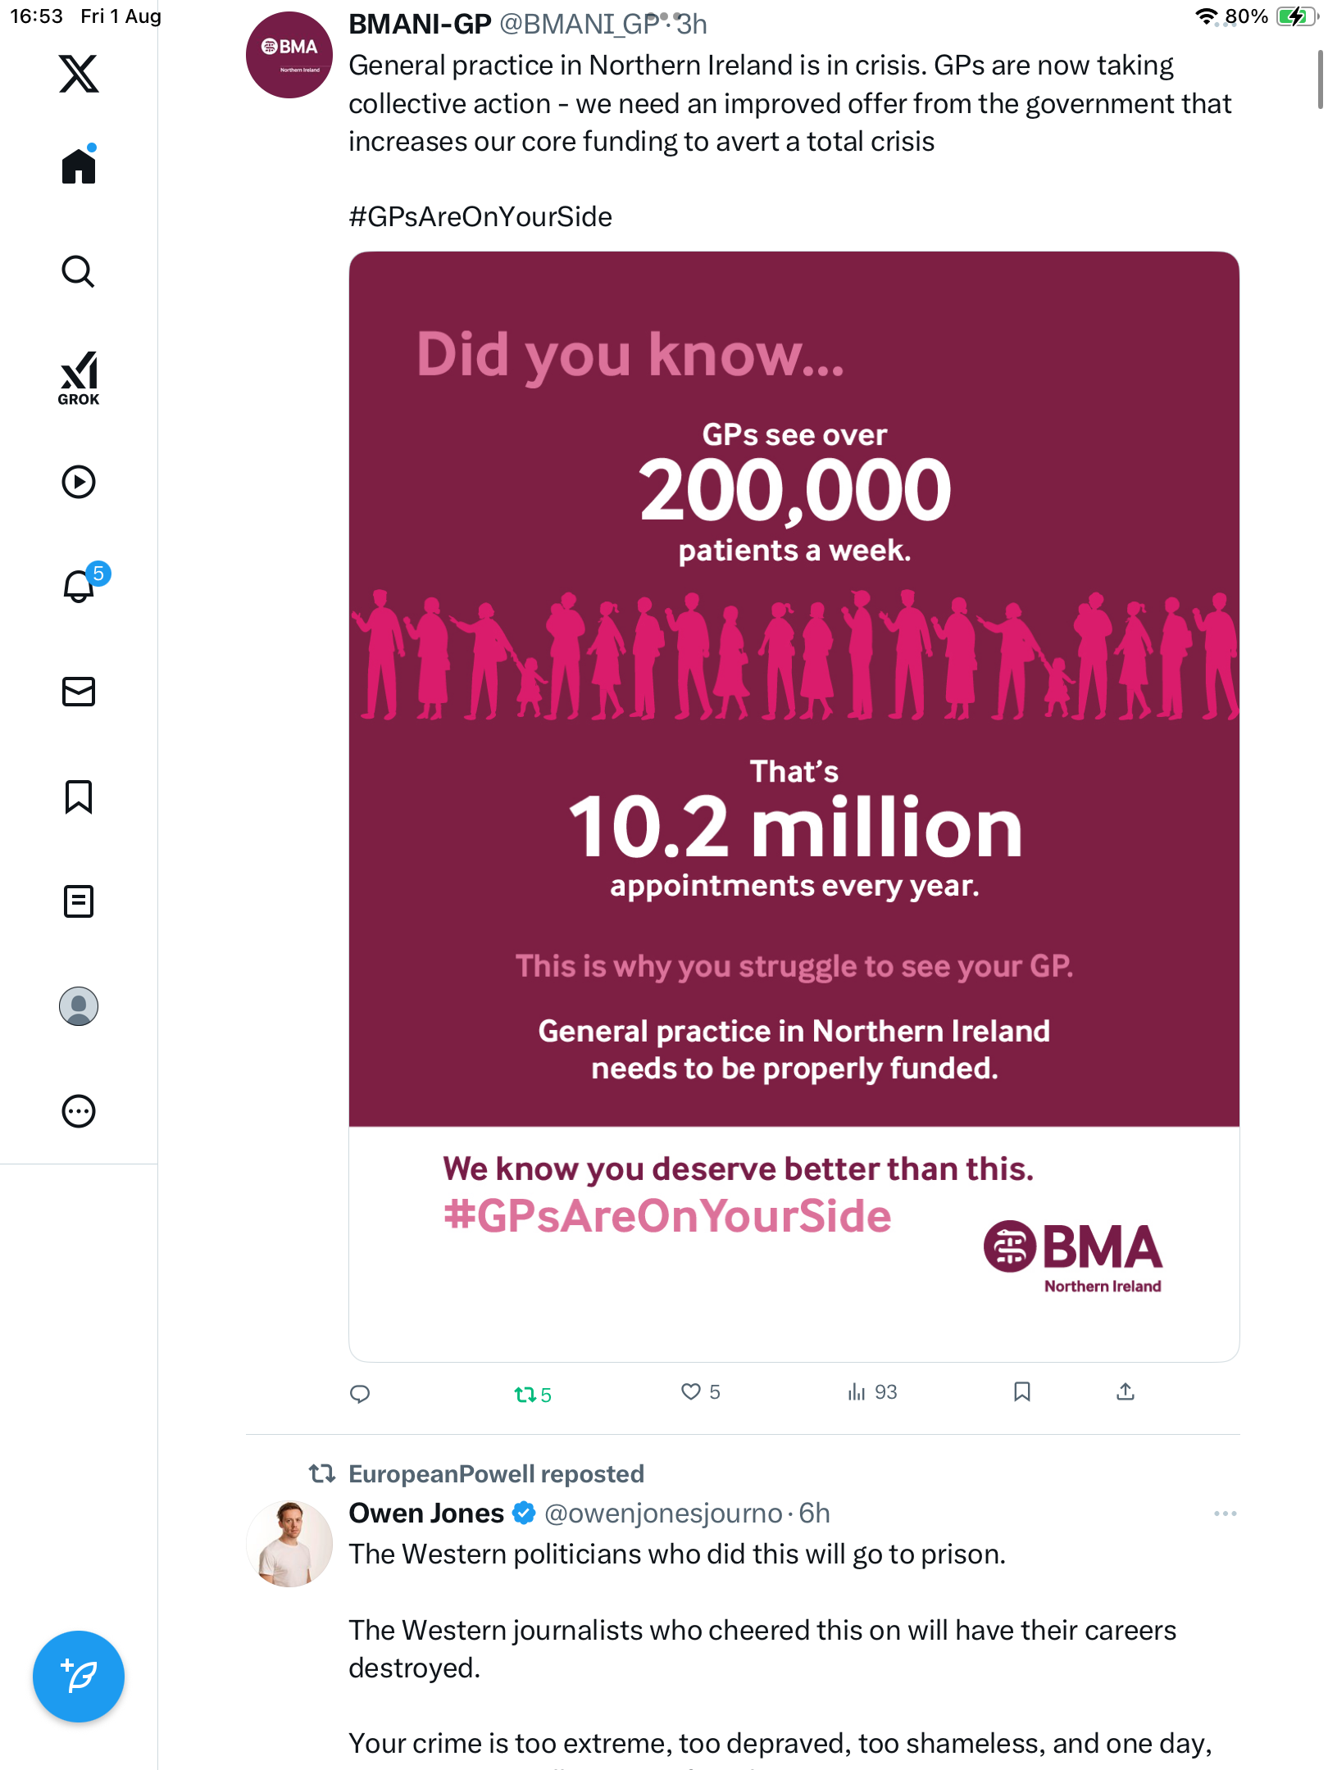Open the Video tab play icon
This screenshot has width=1328, height=1770.
tap(79, 482)
